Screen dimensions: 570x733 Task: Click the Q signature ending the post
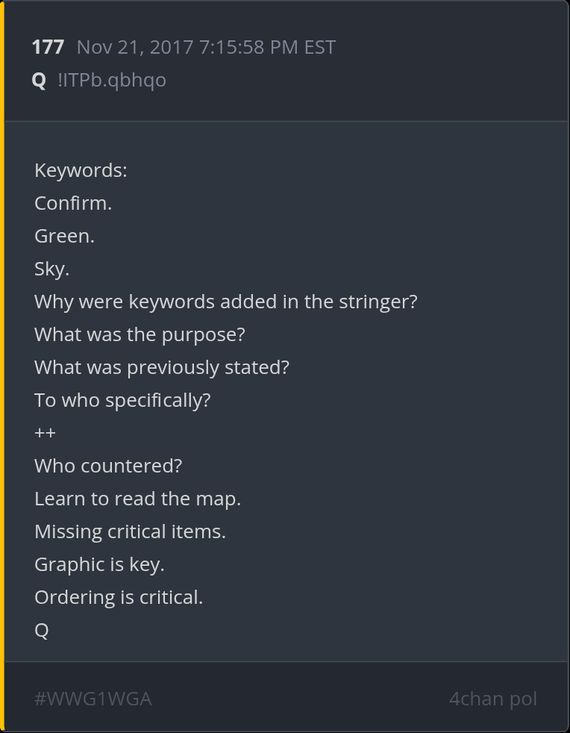click(x=42, y=630)
